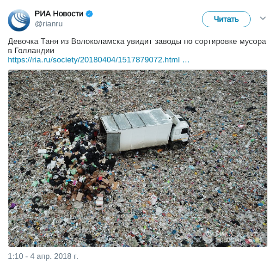Open the ria.ru/society article link
Viewport: 276px width, 269px height.
click(94, 60)
